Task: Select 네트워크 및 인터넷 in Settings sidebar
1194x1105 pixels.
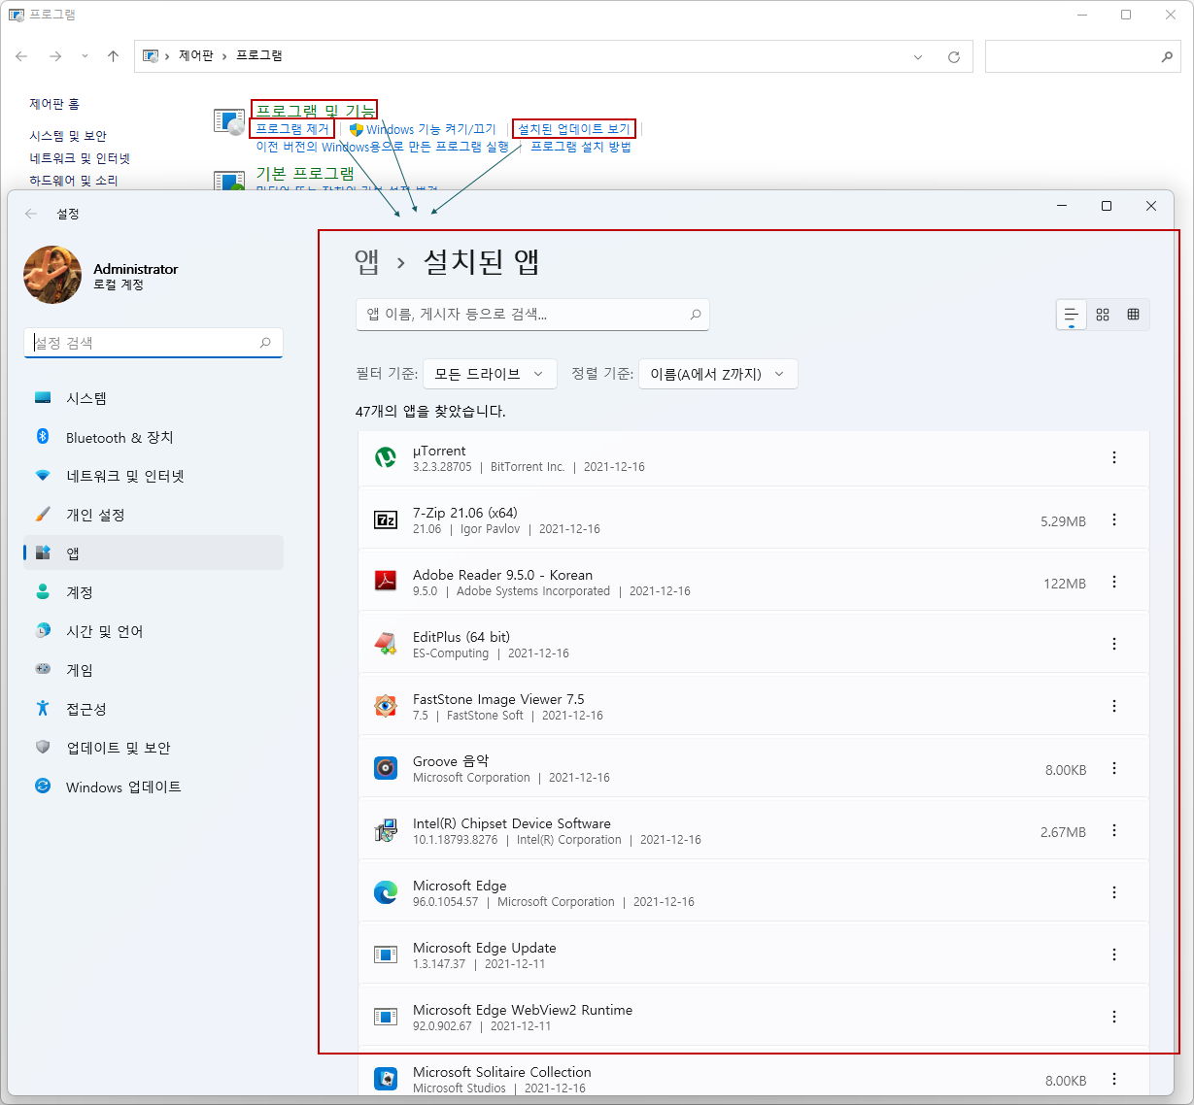Action: (154, 476)
